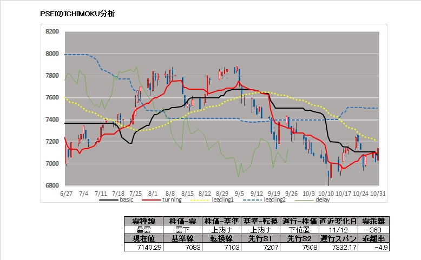This screenshot has height=260, width=421.
Task: Click the 7/18 date label
Action: [x=118, y=194]
